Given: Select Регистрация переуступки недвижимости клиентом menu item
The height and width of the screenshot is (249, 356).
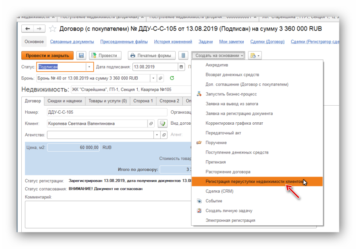Looking at the screenshot, I should 255,182.
